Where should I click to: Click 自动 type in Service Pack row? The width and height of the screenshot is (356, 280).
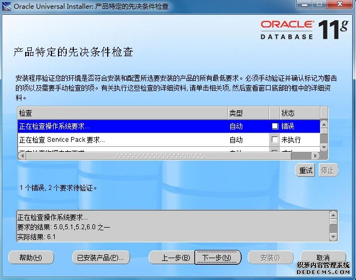[x=236, y=140]
